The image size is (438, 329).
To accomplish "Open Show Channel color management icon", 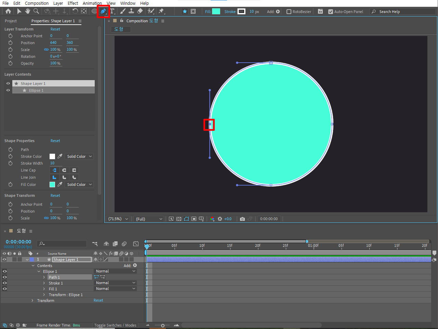I will [x=212, y=219].
